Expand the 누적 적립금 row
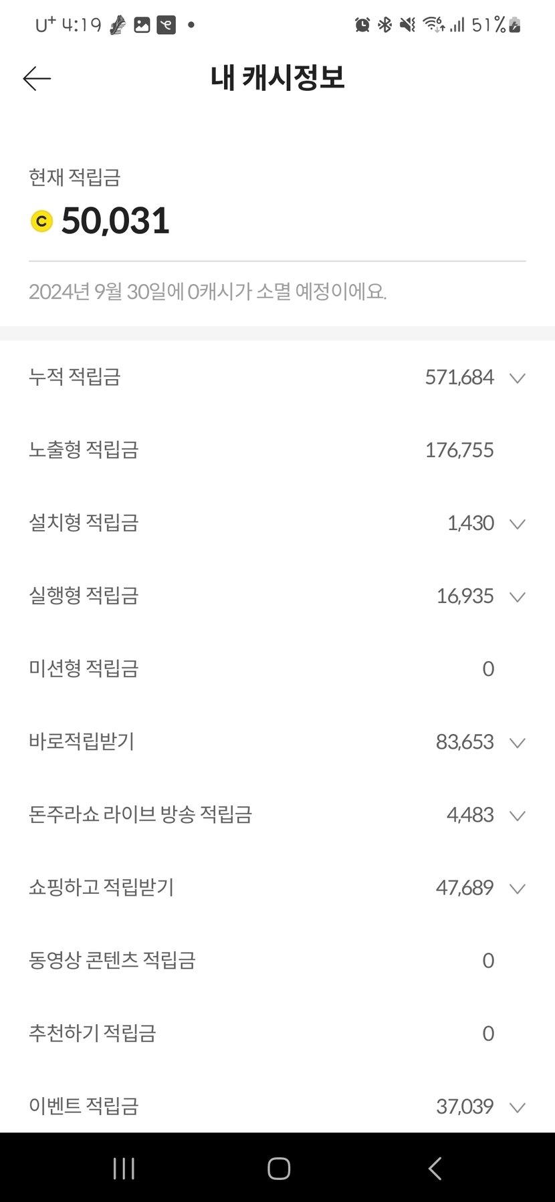The height and width of the screenshot is (1202, 555). tap(517, 378)
